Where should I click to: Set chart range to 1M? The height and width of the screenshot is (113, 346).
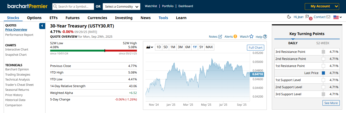pyautogui.click(x=172, y=47)
